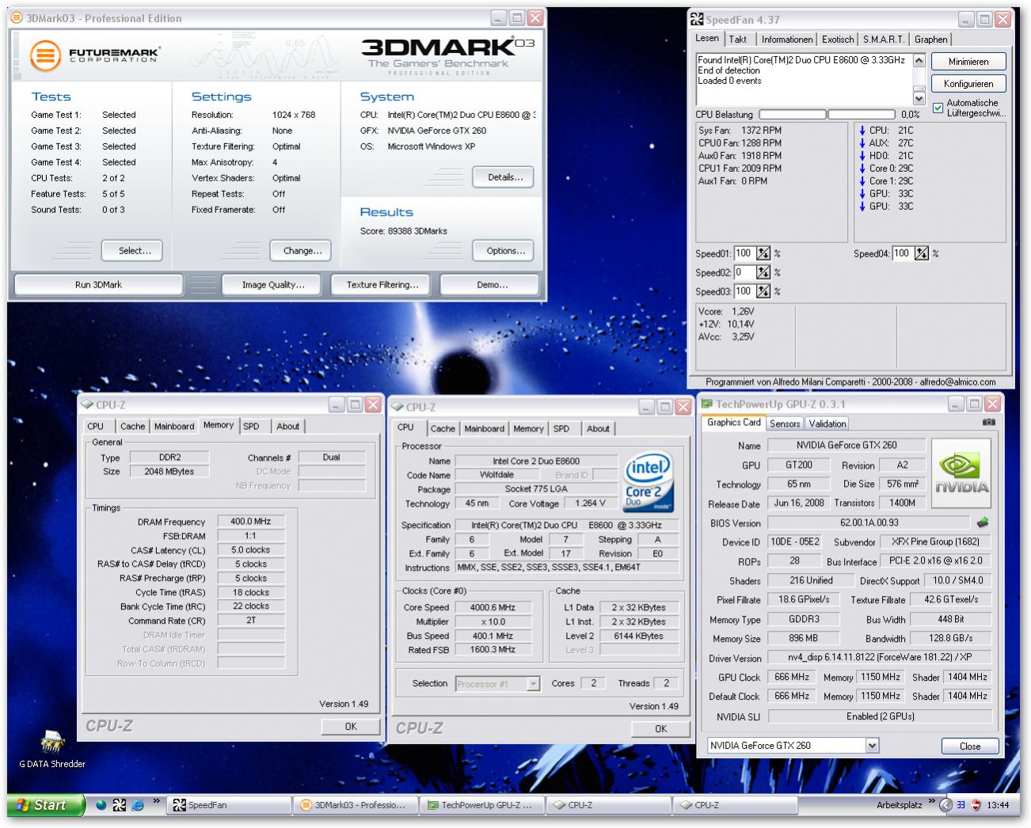Open G DATA Shredder desktop icon
Screen dimensions: 1031x828
52,749
